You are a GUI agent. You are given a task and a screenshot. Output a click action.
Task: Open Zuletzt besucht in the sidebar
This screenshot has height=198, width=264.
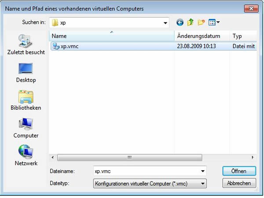(x=26, y=45)
